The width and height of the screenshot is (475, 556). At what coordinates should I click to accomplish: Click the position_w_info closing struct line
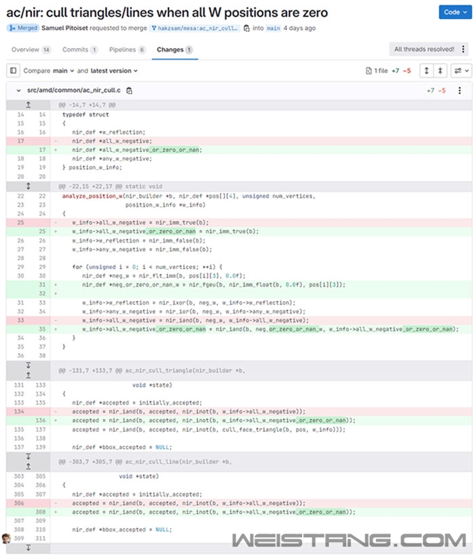[92, 167]
